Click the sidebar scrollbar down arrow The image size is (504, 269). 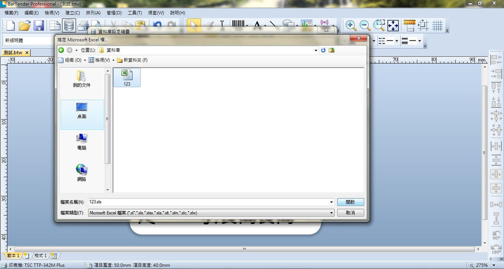pos(108,190)
